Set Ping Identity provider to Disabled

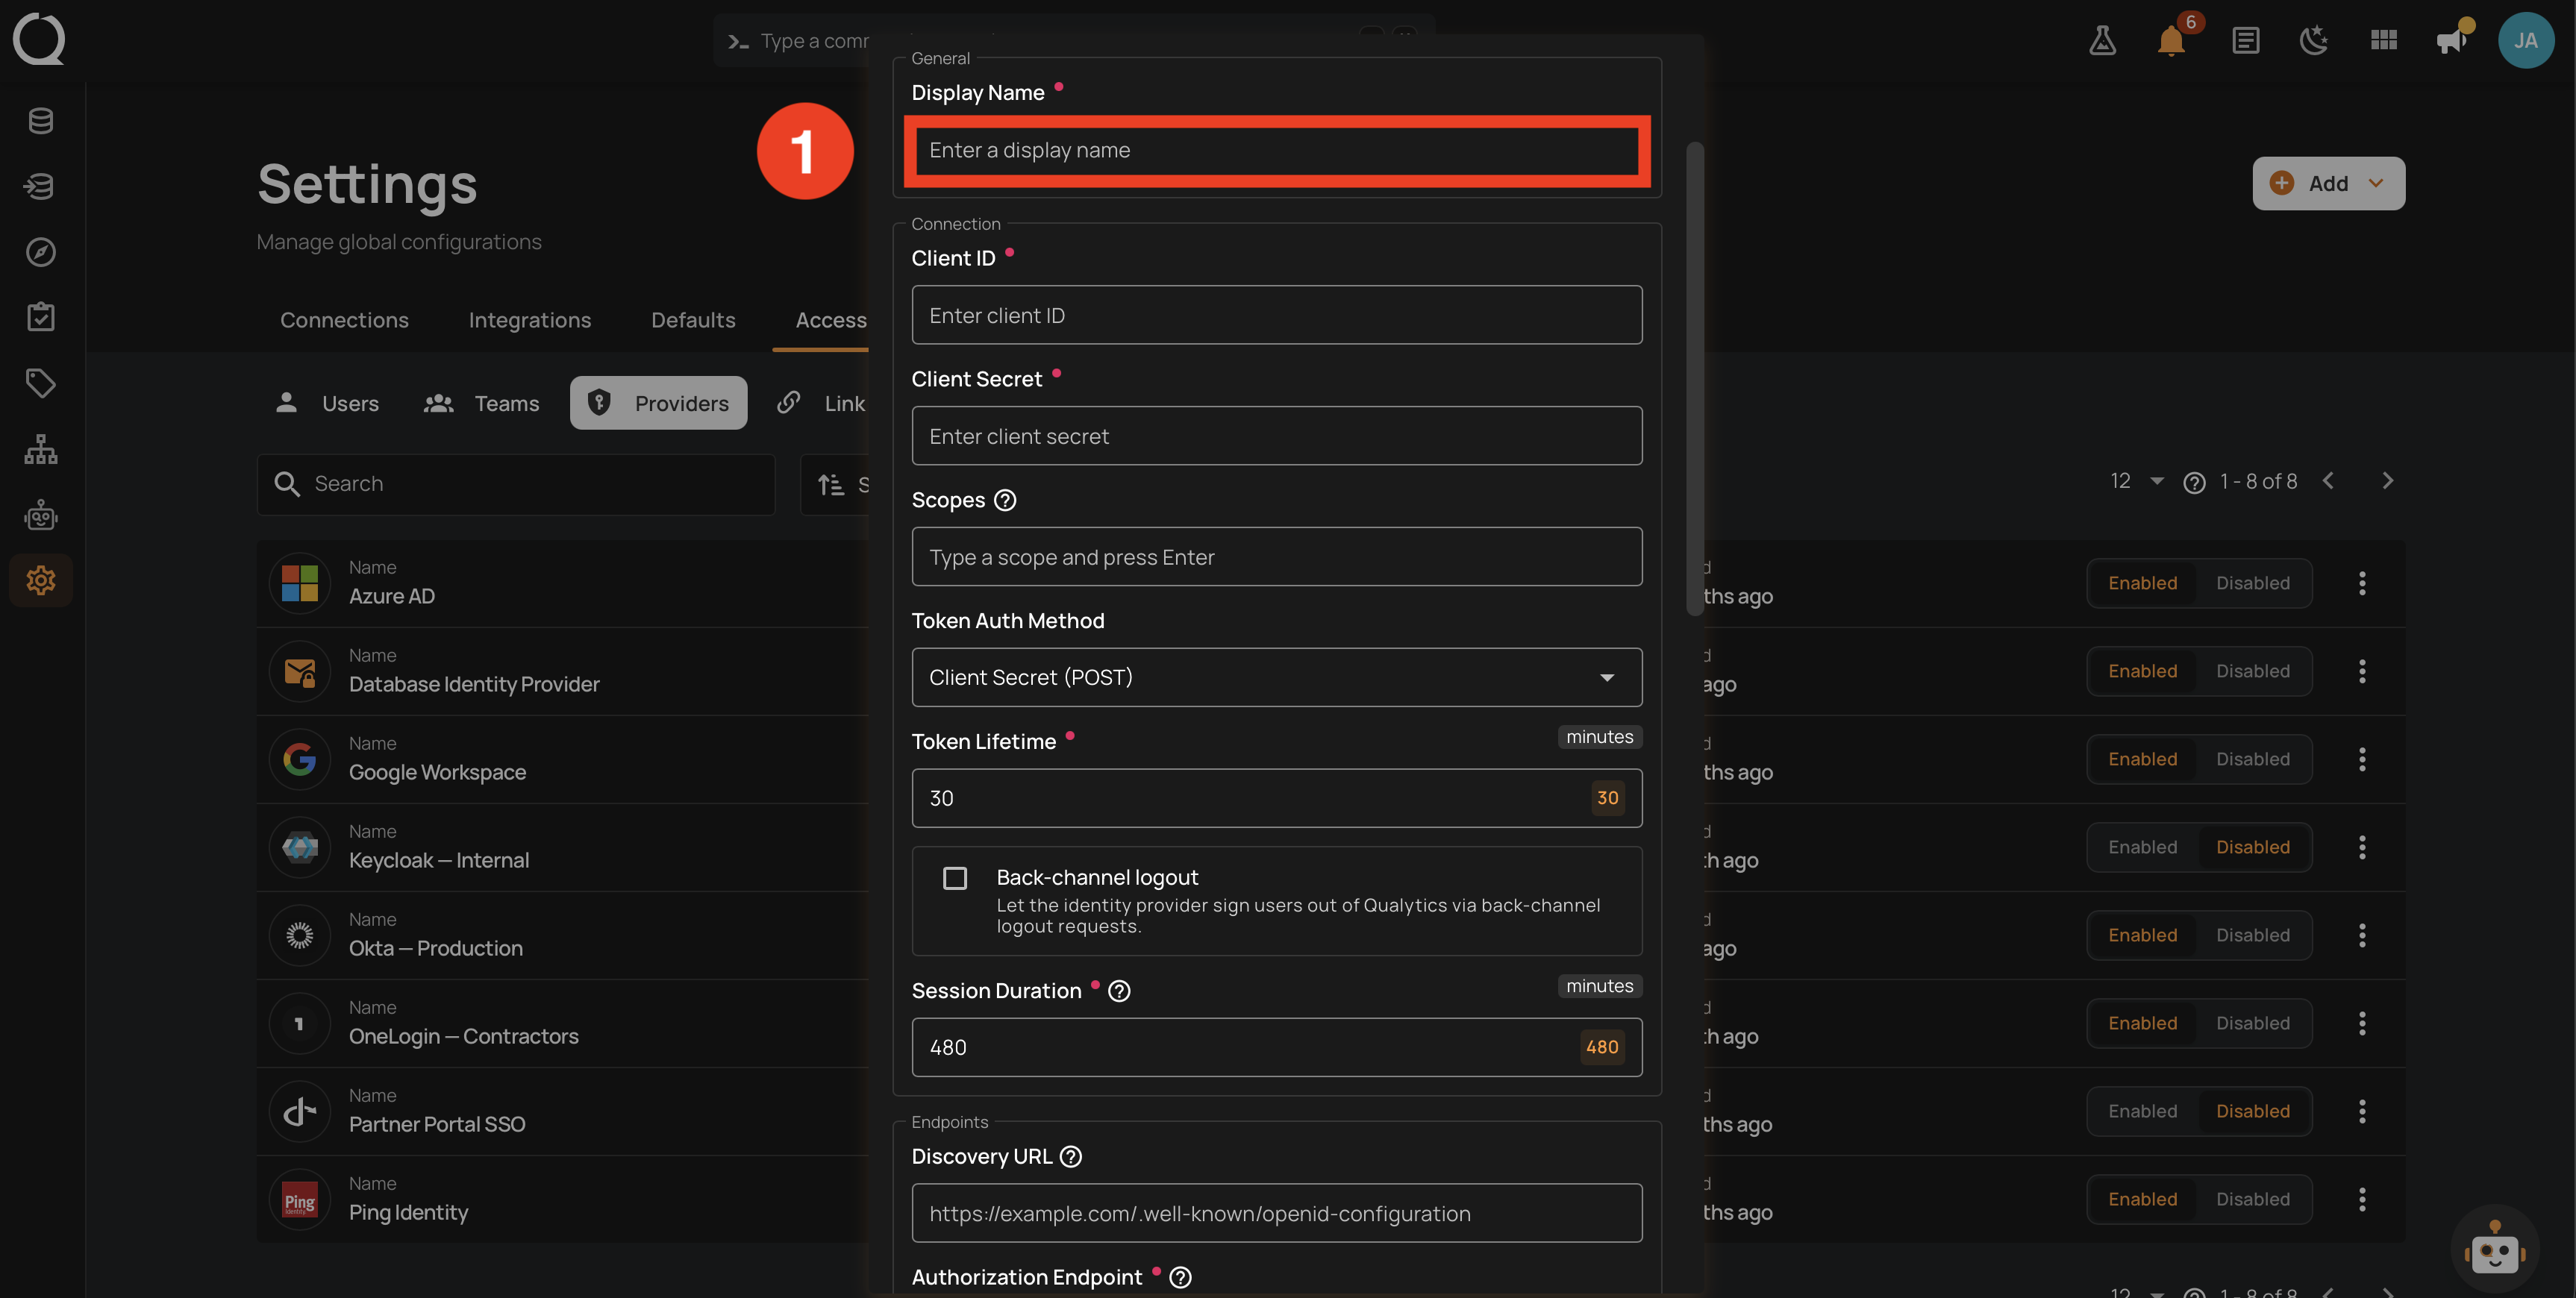tap(2252, 1199)
